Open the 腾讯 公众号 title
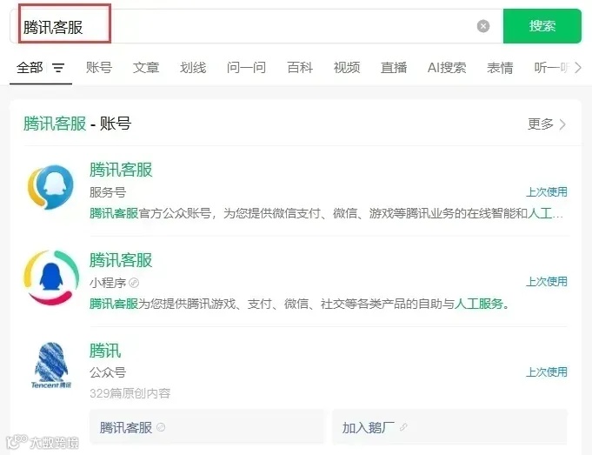Viewport: 592px width, 455px height. click(105, 351)
